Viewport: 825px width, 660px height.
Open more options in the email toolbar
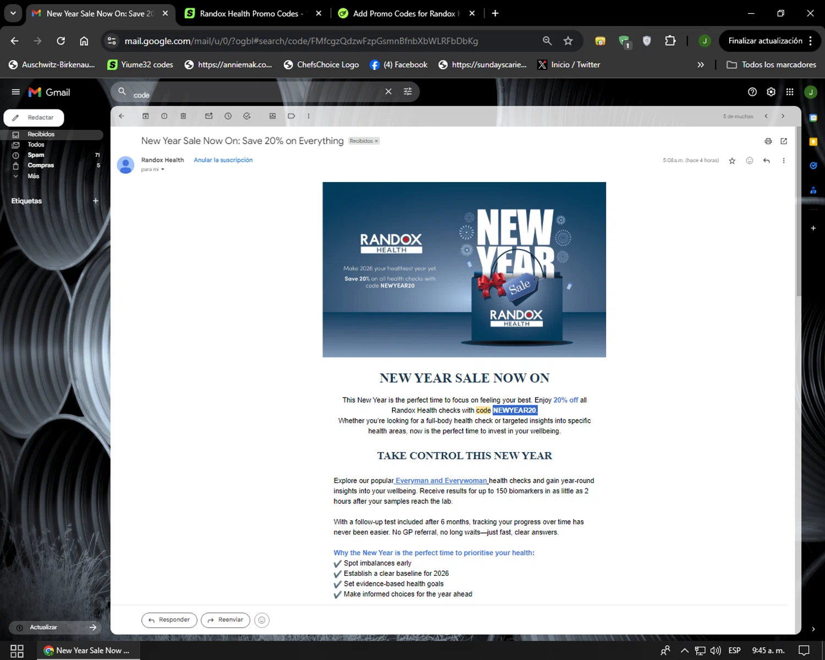click(x=309, y=116)
